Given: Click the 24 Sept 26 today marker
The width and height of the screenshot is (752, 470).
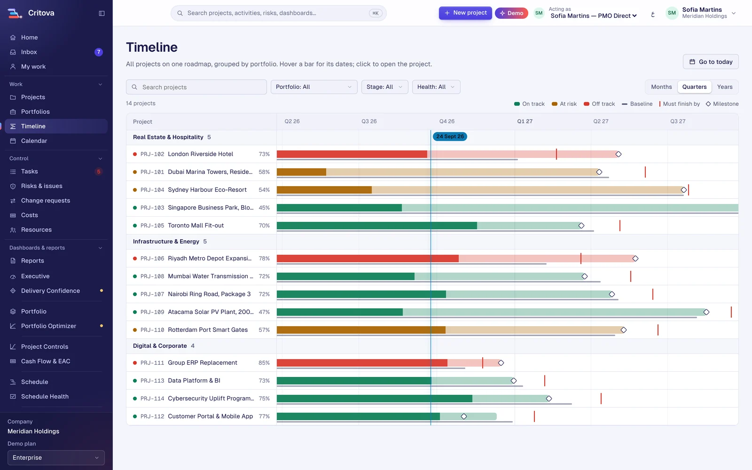Looking at the screenshot, I should coord(450,137).
